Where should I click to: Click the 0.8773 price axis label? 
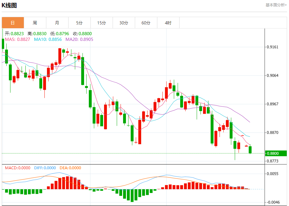click(x=273, y=161)
